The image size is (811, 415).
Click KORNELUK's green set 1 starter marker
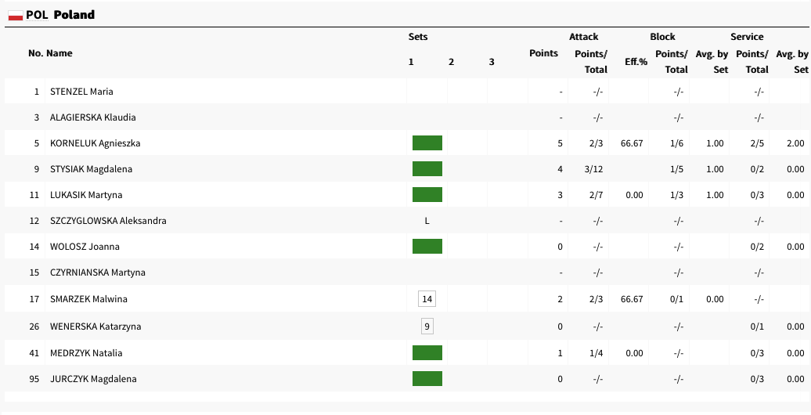(x=427, y=143)
